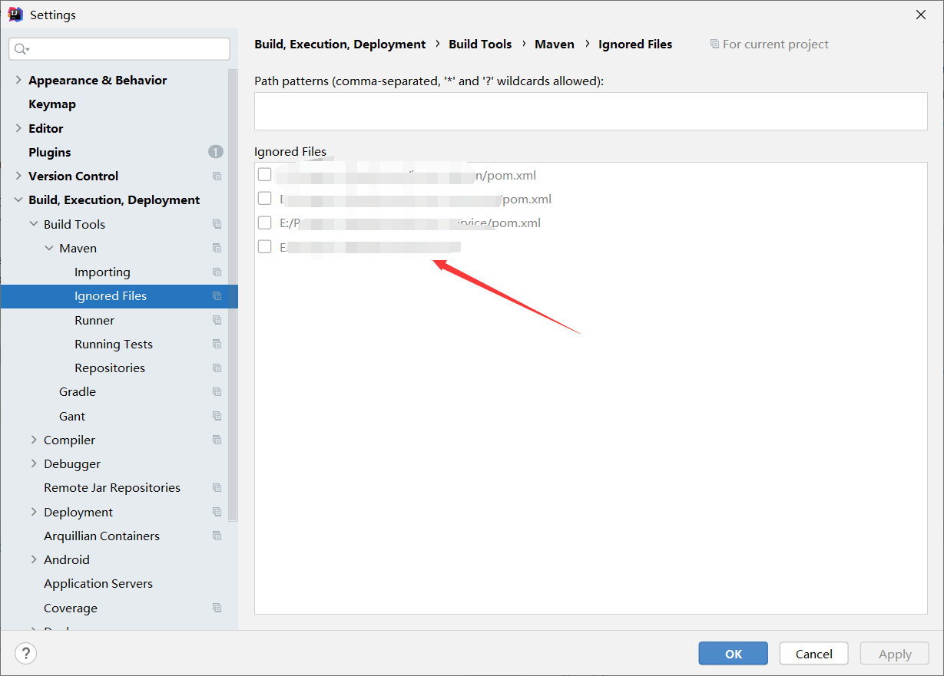The height and width of the screenshot is (676, 944).
Task: Check the second ignored pom.xml file checkbox
Action: pos(265,199)
